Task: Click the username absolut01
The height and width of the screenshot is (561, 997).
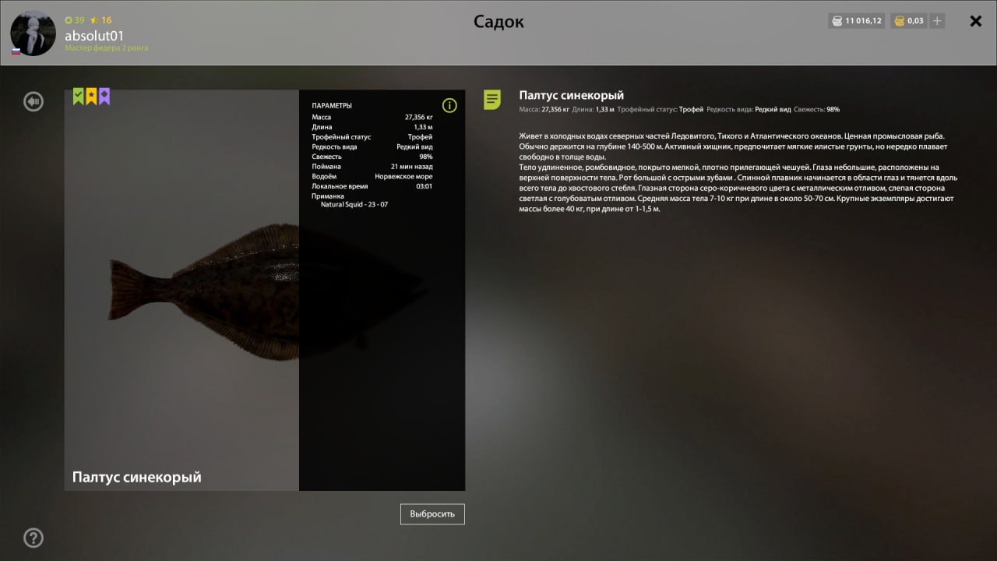Action: [x=94, y=36]
